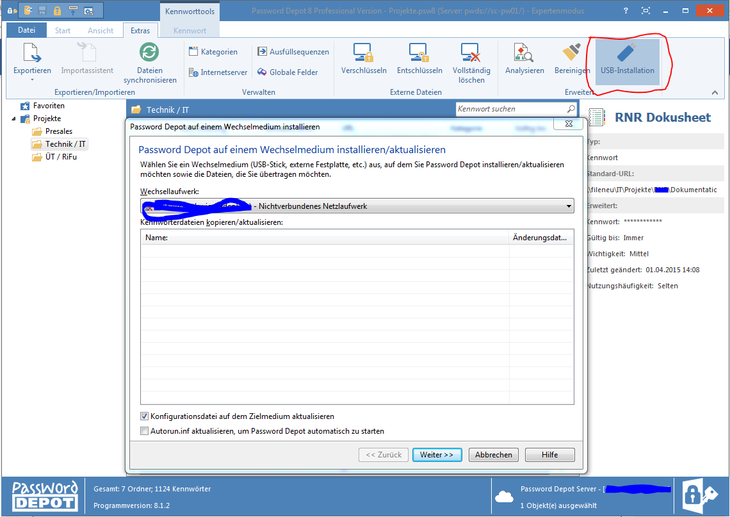730x517 pixels.
Task: Click the 'Gesamt: 7 Ordner; 1124 Kennwörter' status text
Action: point(152,489)
